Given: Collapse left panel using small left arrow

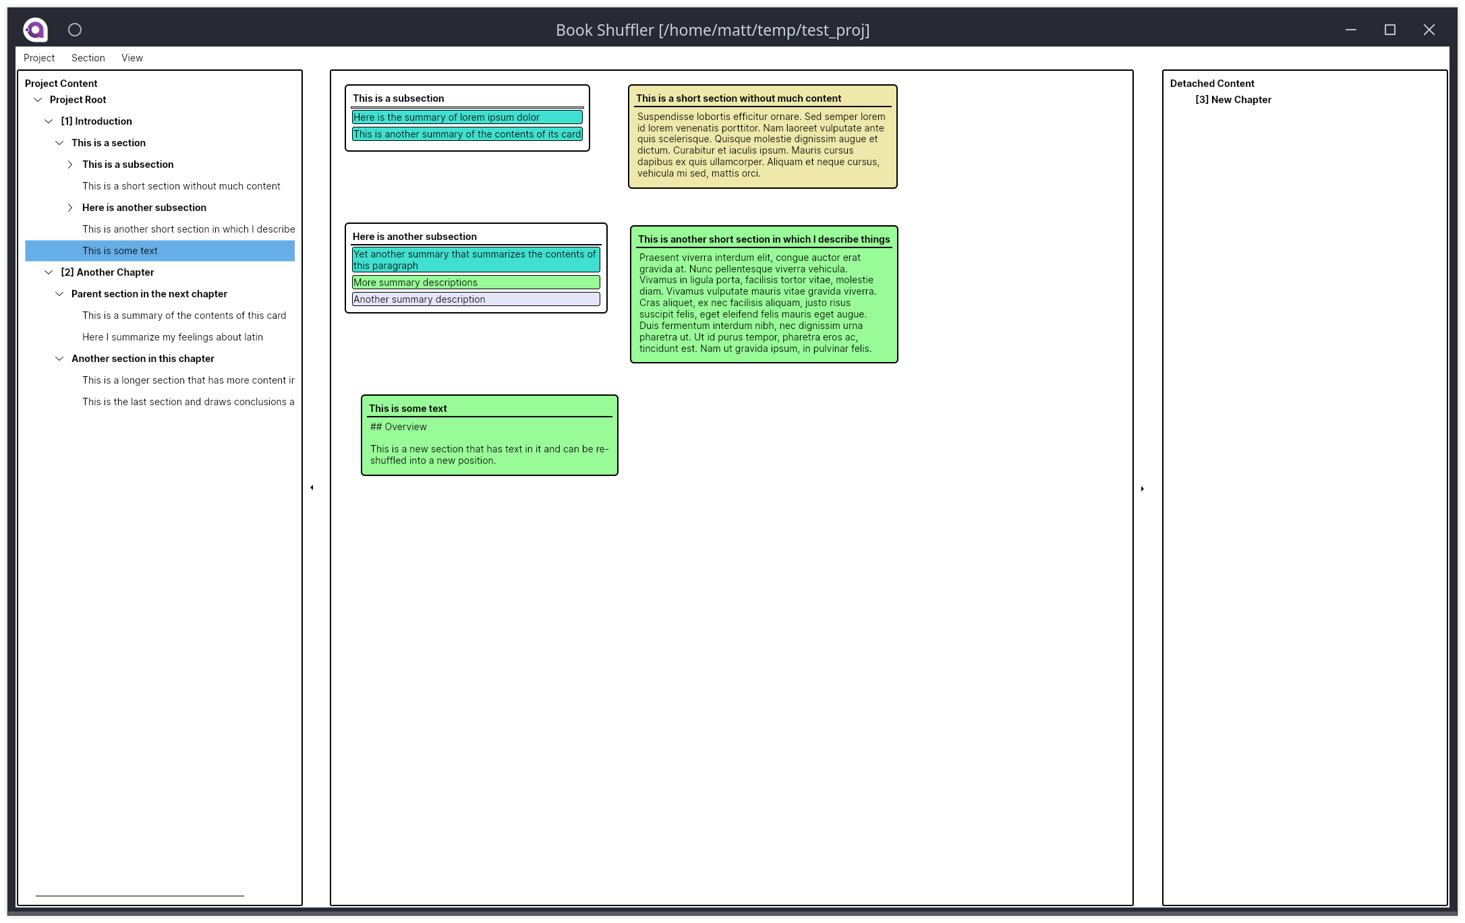Looking at the screenshot, I should 312,487.
